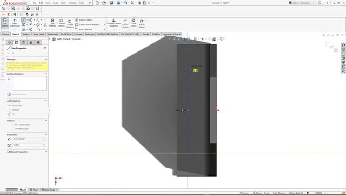Switch to the Mold Tools tab

[x=66, y=34]
